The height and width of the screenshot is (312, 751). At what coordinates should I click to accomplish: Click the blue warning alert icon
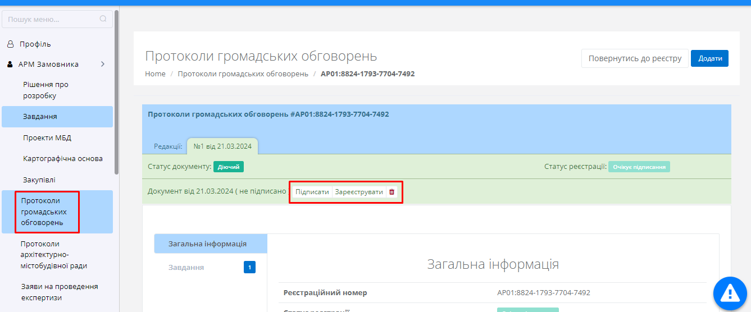point(730,292)
